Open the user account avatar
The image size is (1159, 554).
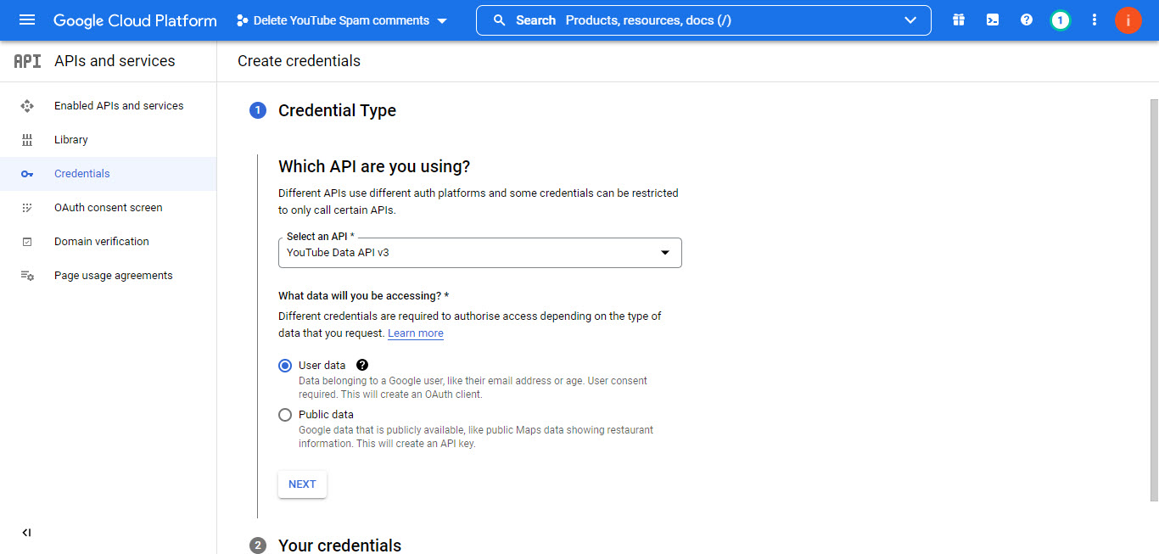pos(1128,20)
